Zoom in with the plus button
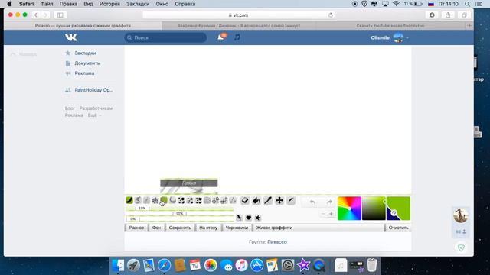490x275 pixels. click(332, 214)
